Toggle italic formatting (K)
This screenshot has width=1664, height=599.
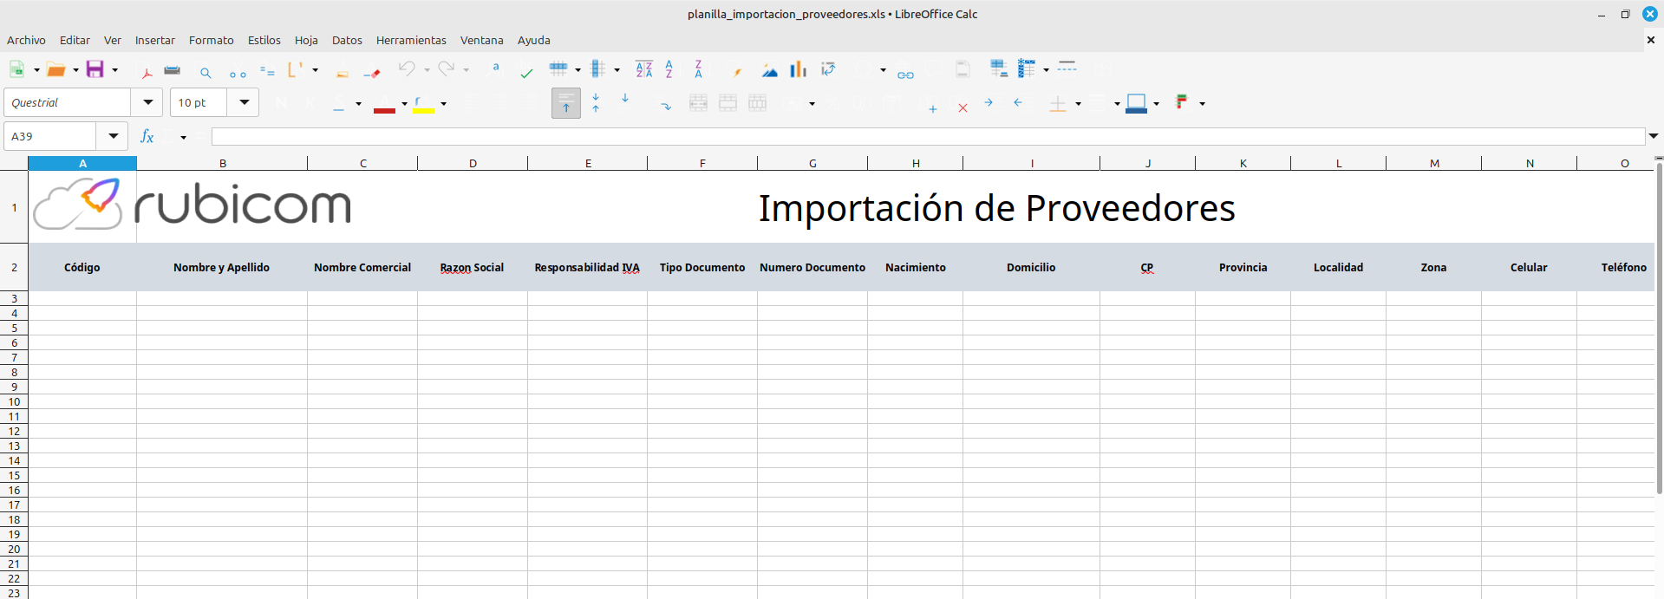point(310,103)
